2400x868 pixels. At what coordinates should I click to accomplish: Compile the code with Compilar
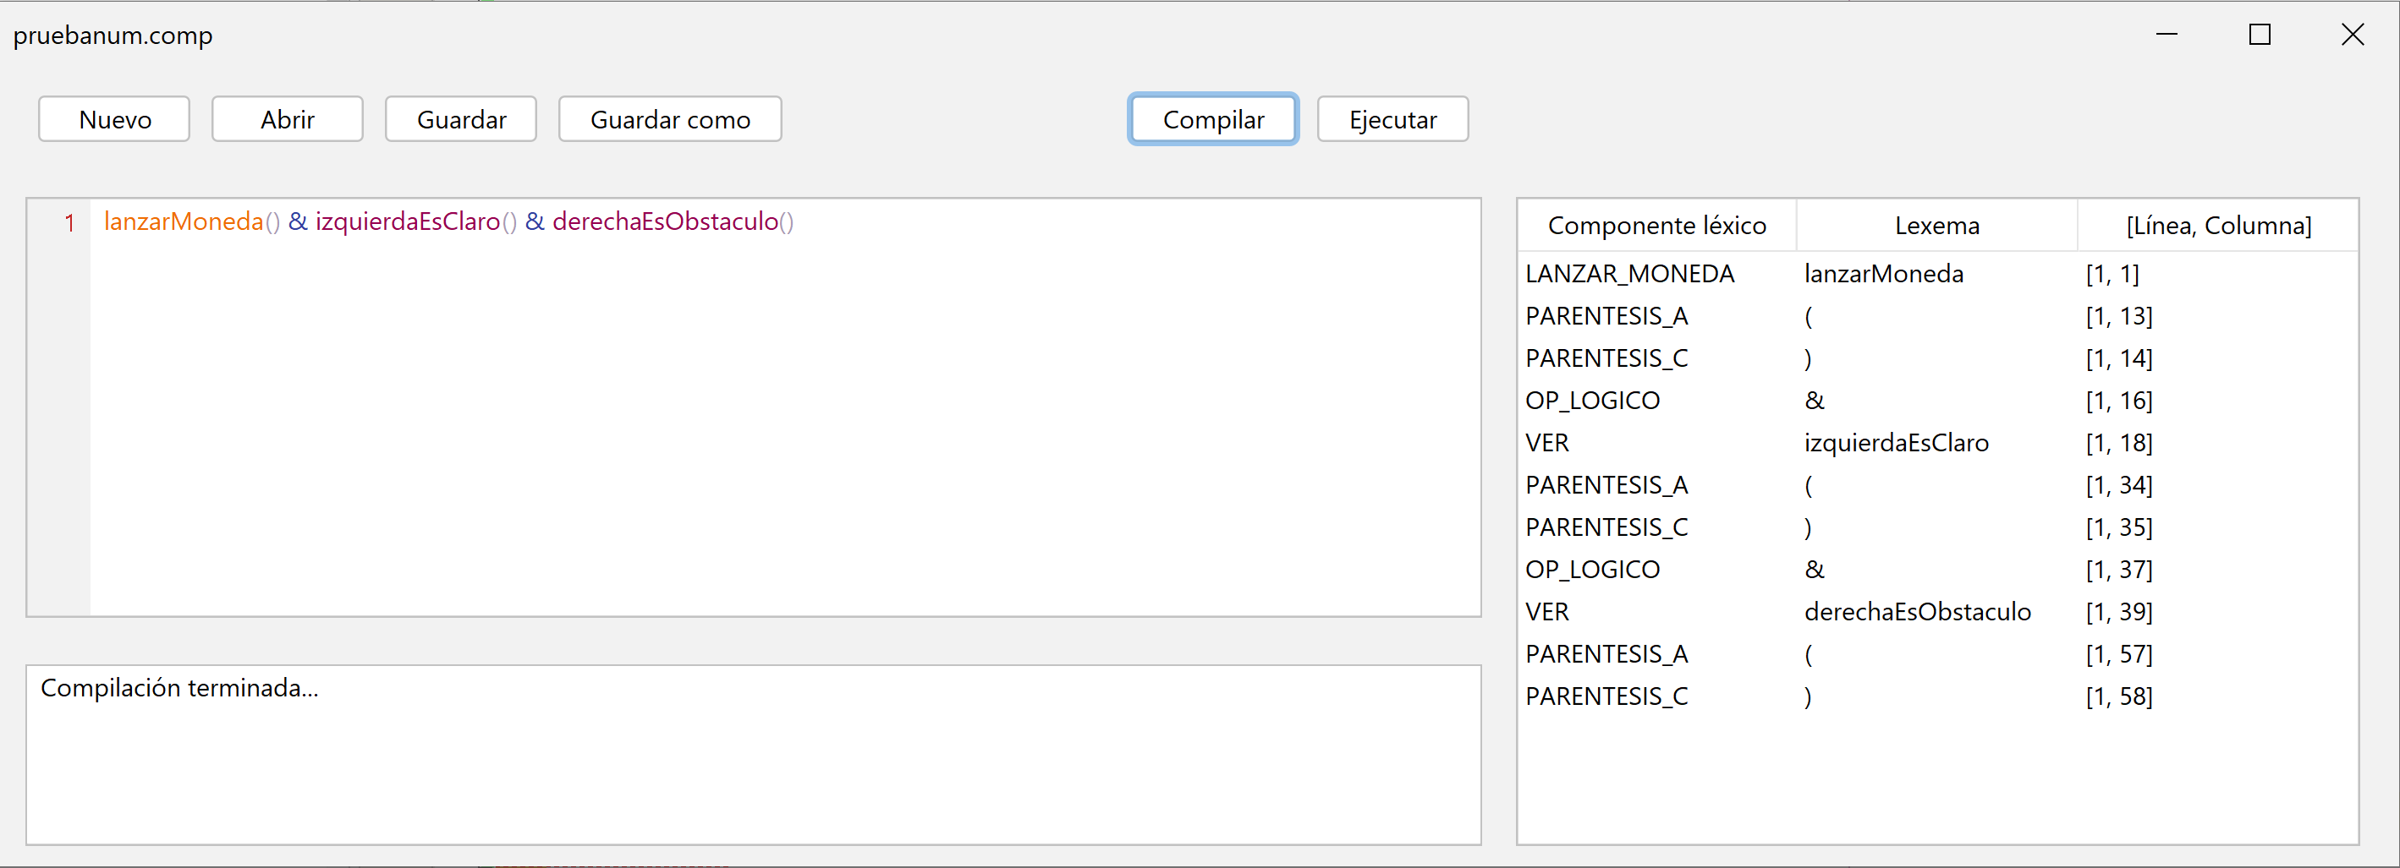click(1213, 119)
